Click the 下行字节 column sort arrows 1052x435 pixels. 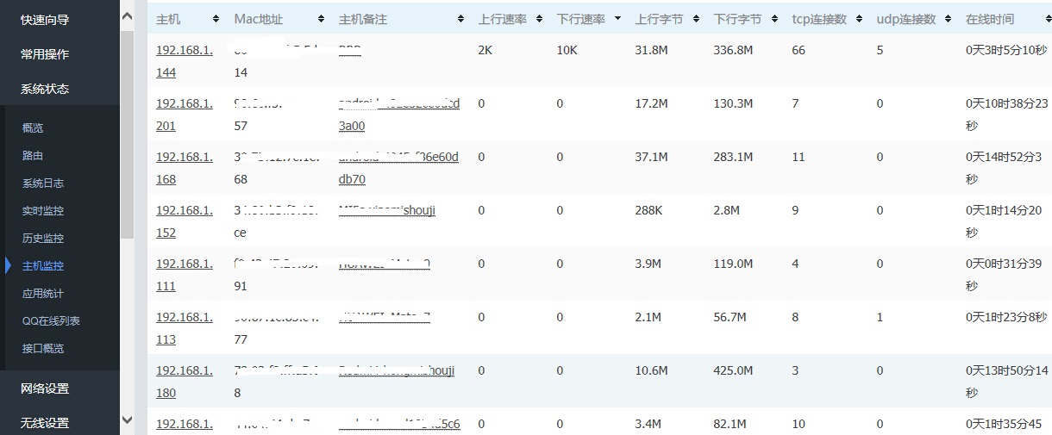coord(776,19)
